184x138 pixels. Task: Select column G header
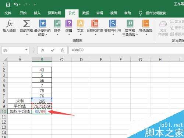click(140, 60)
